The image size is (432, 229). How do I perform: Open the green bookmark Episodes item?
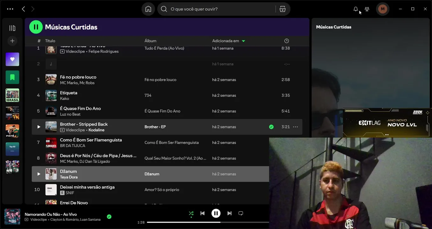(x=12, y=77)
